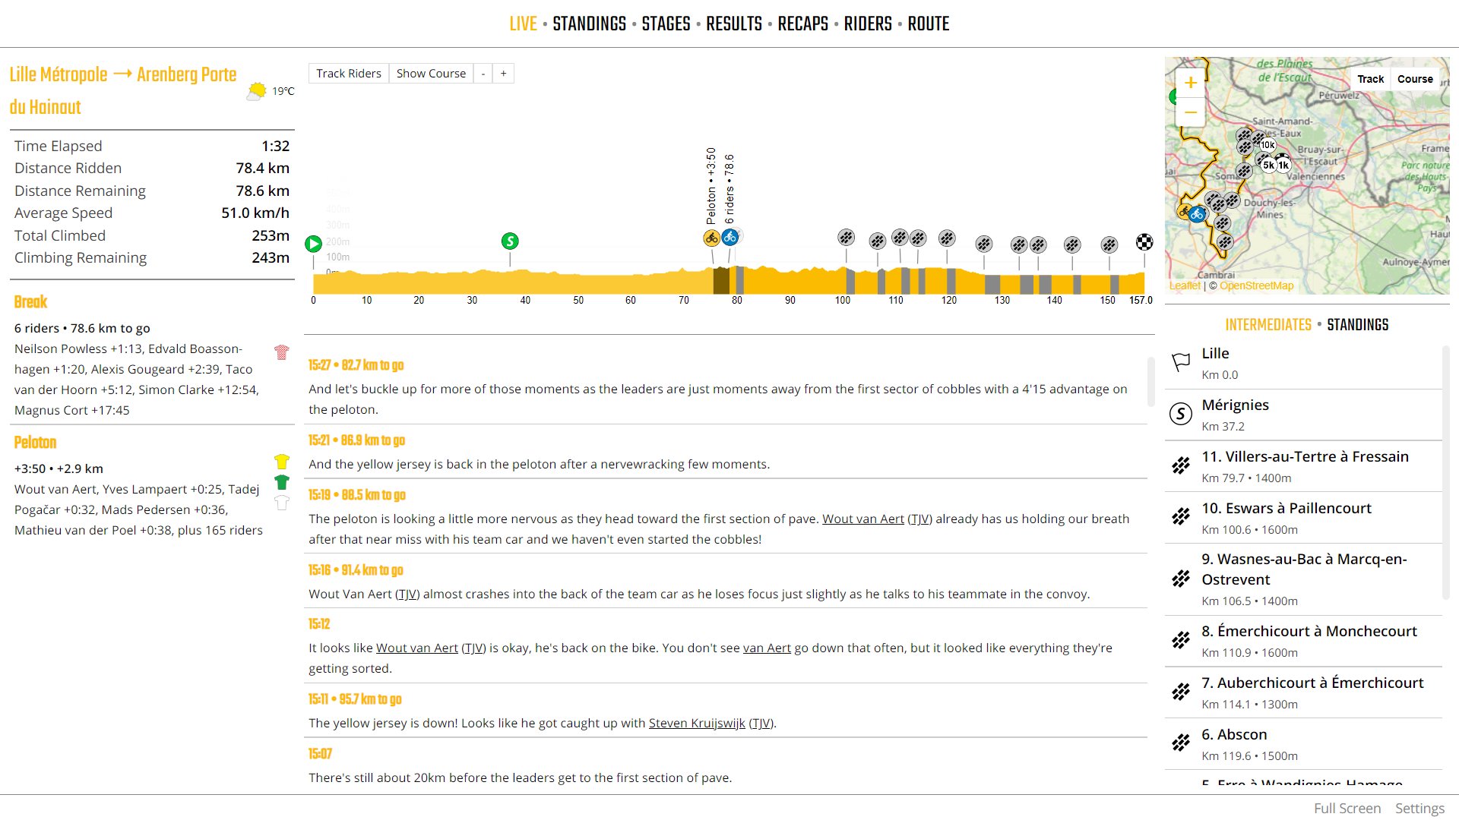Viewport: 1459px width, 820px height.
Task: Open the RECAPS page
Action: click(802, 24)
